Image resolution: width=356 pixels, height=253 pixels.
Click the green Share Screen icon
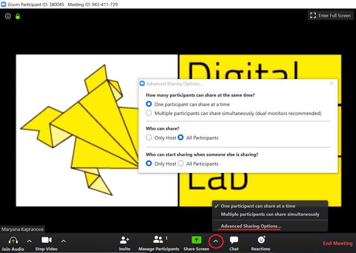point(197,240)
